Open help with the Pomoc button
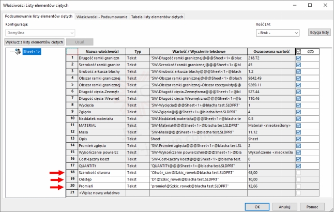The image size is (334, 212). pyautogui.click(x=312, y=207)
